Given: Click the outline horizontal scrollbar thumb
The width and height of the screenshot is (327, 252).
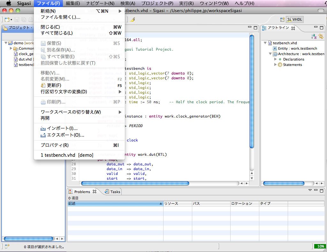Looking at the screenshot, I should coord(284,183).
